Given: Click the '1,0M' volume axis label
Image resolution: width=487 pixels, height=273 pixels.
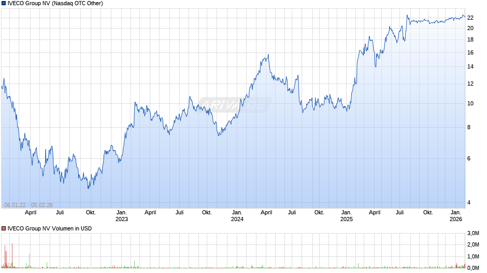Looking at the screenshot, I should click(473, 256).
